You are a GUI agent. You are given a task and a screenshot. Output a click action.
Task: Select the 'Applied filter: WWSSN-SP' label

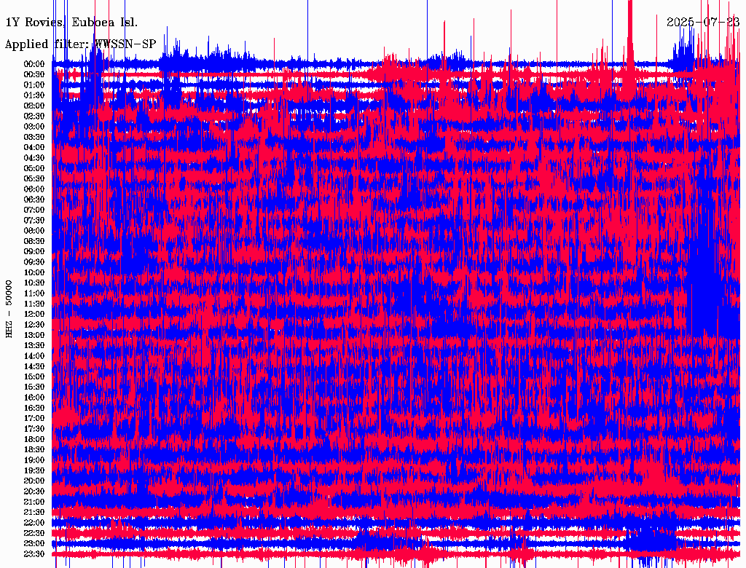pyautogui.click(x=80, y=44)
